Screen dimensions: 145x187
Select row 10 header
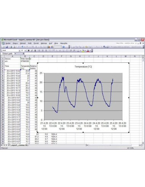click(2, 81)
